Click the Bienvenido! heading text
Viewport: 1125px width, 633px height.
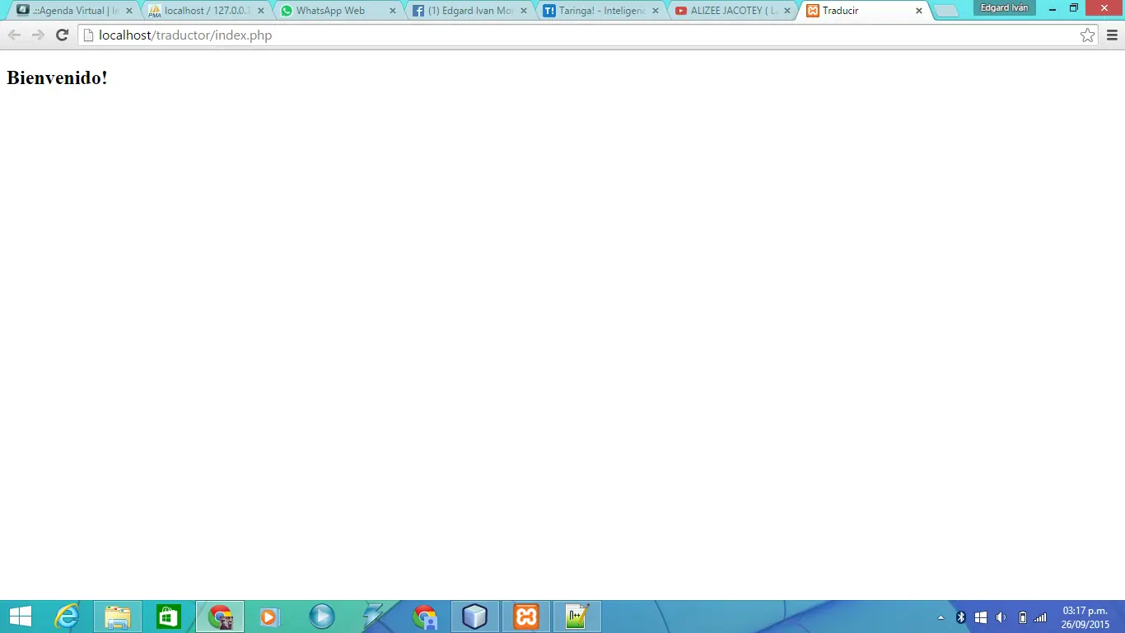click(57, 77)
